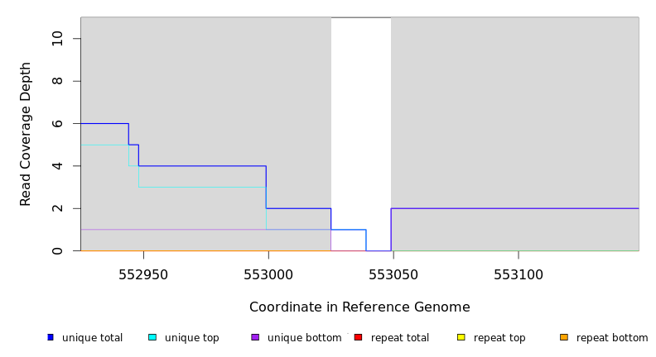Click the y-axis tick label 8

click(x=57, y=81)
